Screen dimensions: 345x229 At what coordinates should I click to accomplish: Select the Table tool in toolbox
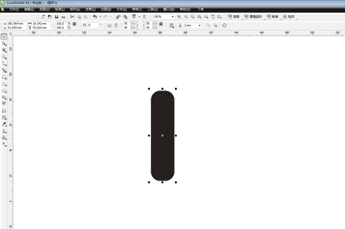coord(4,111)
